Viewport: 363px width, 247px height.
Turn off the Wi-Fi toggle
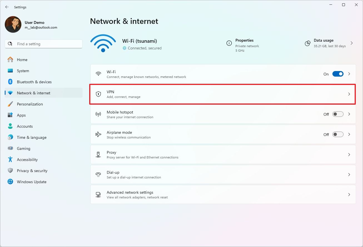[x=338, y=74]
